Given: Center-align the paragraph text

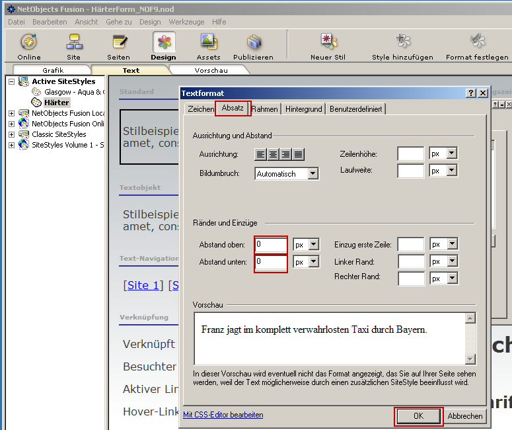Looking at the screenshot, I should tap(273, 154).
